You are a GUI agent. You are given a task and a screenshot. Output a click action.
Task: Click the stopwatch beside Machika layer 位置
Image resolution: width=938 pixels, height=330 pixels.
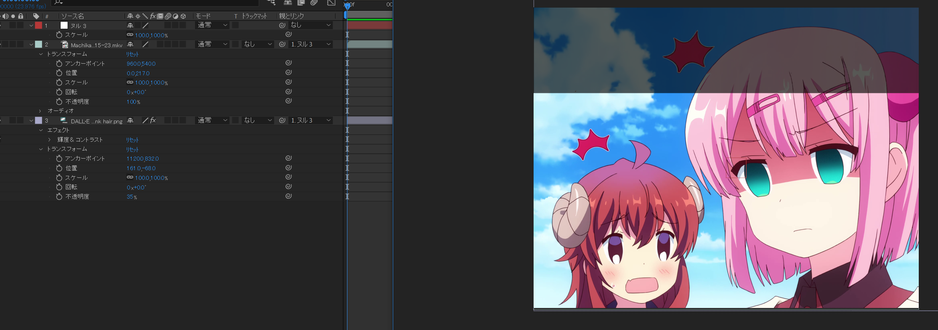click(x=59, y=73)
